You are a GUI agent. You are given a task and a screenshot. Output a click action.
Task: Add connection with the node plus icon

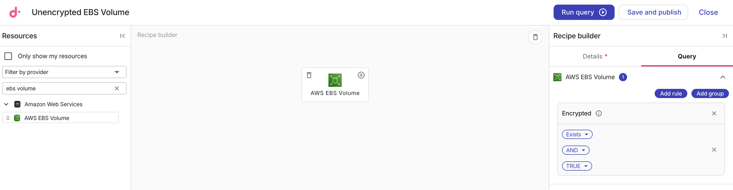[361, 75]
